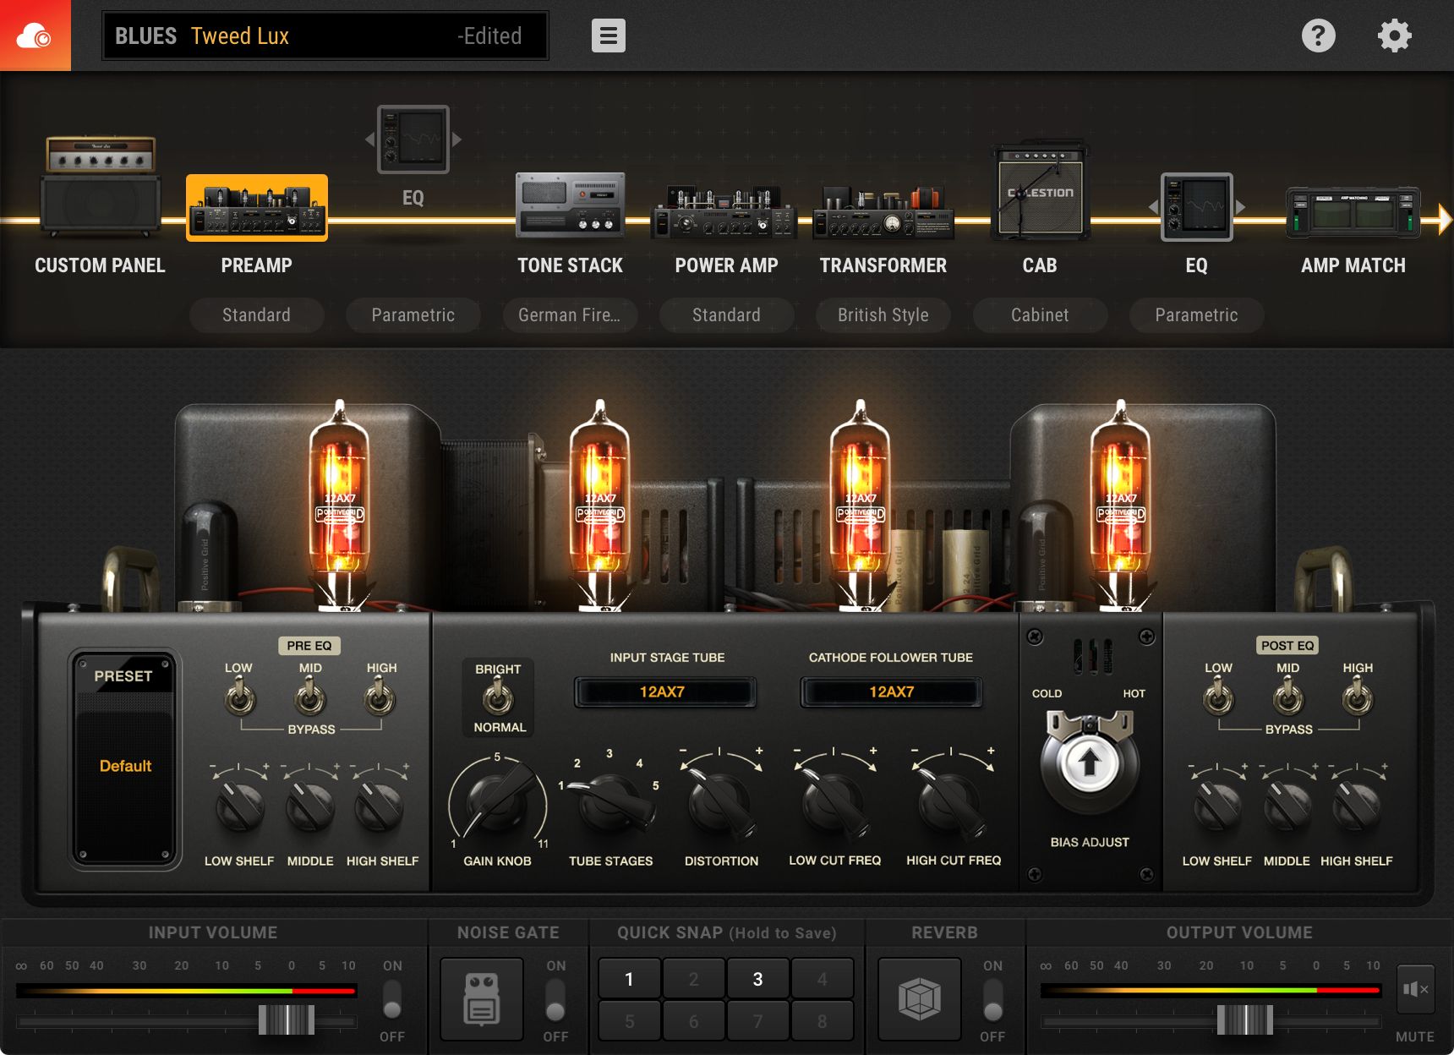Select Quick Snap slot 5
Screen dimensions: 1454x1055
pyautogui.click(x=629, y=1021)
